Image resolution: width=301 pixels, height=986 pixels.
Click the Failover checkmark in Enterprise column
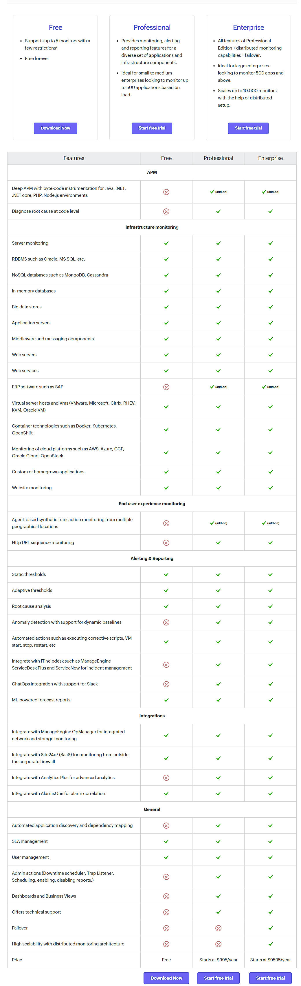(270, 928)
